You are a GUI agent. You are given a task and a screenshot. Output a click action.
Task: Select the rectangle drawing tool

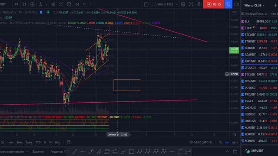pos(131,152)
